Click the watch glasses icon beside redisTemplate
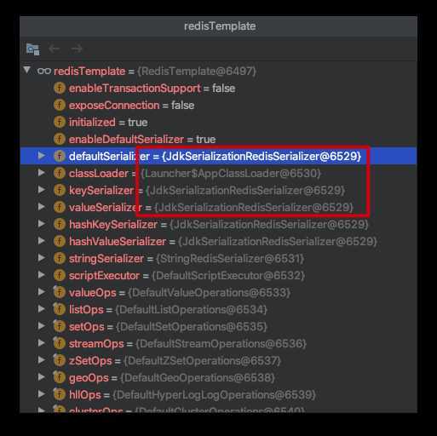 pyautogui.click(x=44, y=71)
